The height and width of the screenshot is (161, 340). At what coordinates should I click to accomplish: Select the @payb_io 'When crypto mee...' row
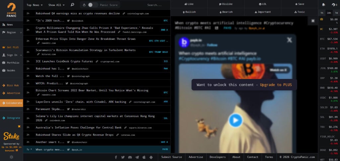click(97, 149)
